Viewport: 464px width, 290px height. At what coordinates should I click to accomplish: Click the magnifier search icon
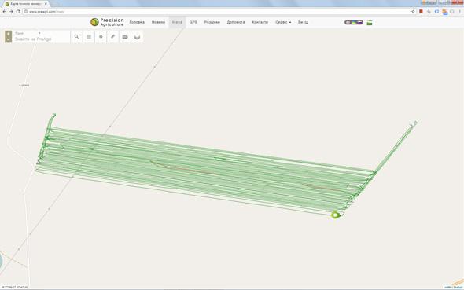[x=76, y=37]
